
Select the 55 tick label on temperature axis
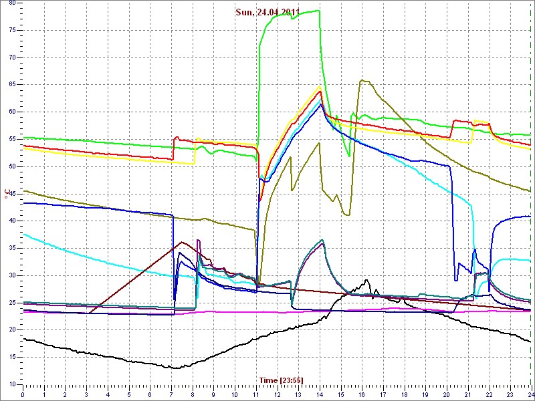click(12, 139)
